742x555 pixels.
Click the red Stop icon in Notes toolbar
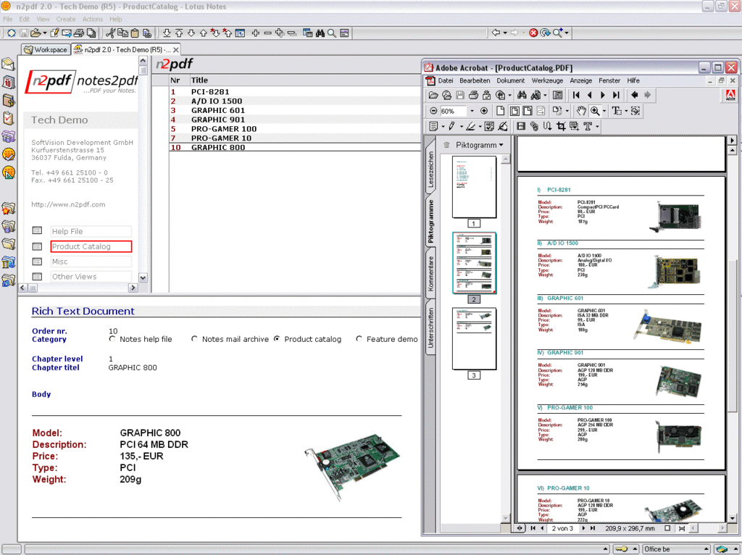coord(533,33)
